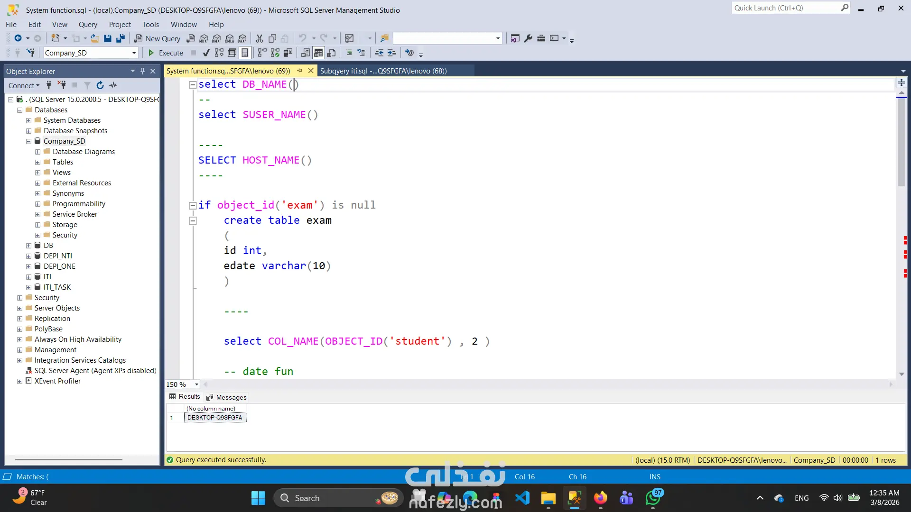Click the Save All icon
The width and height of the screenshot is (911, 512).
[x=121, y=38]
